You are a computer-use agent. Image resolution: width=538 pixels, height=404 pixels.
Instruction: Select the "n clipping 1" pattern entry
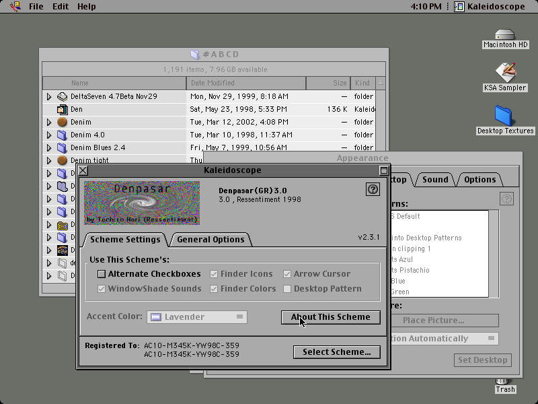click(x=411, y=248)
